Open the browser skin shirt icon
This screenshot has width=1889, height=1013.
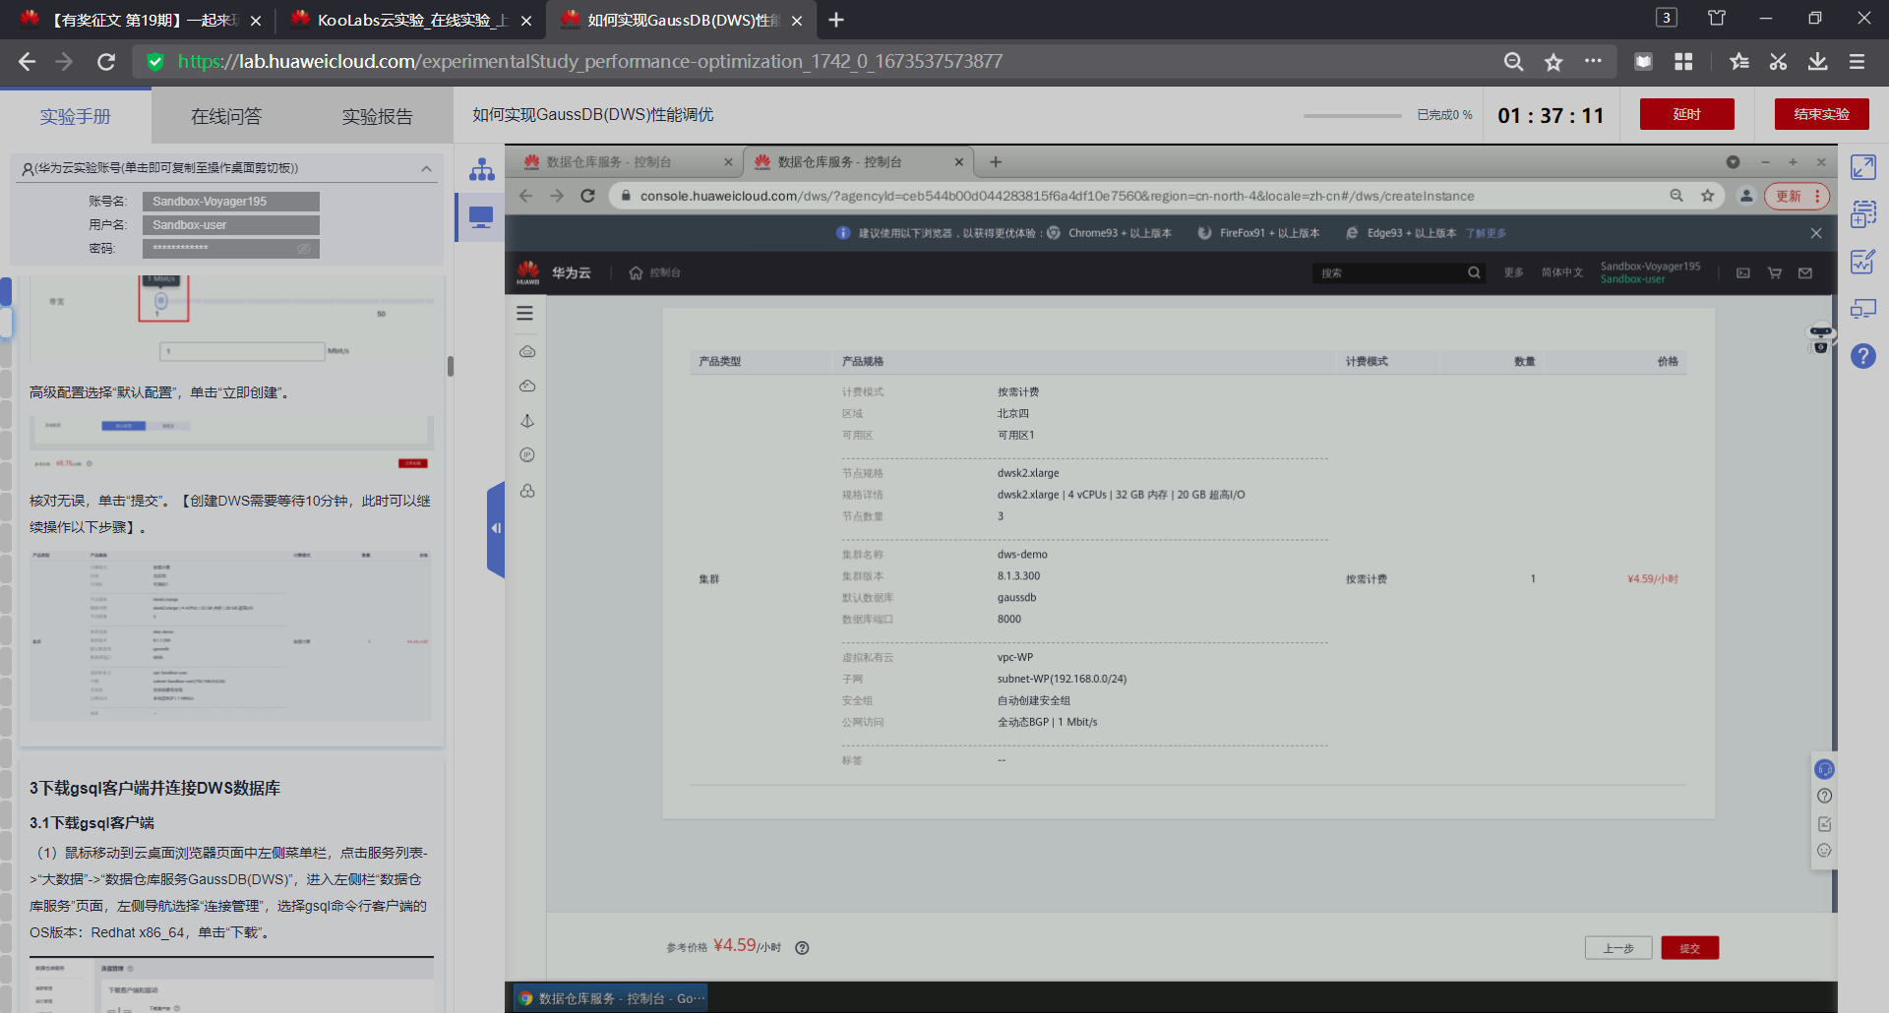1717,18
